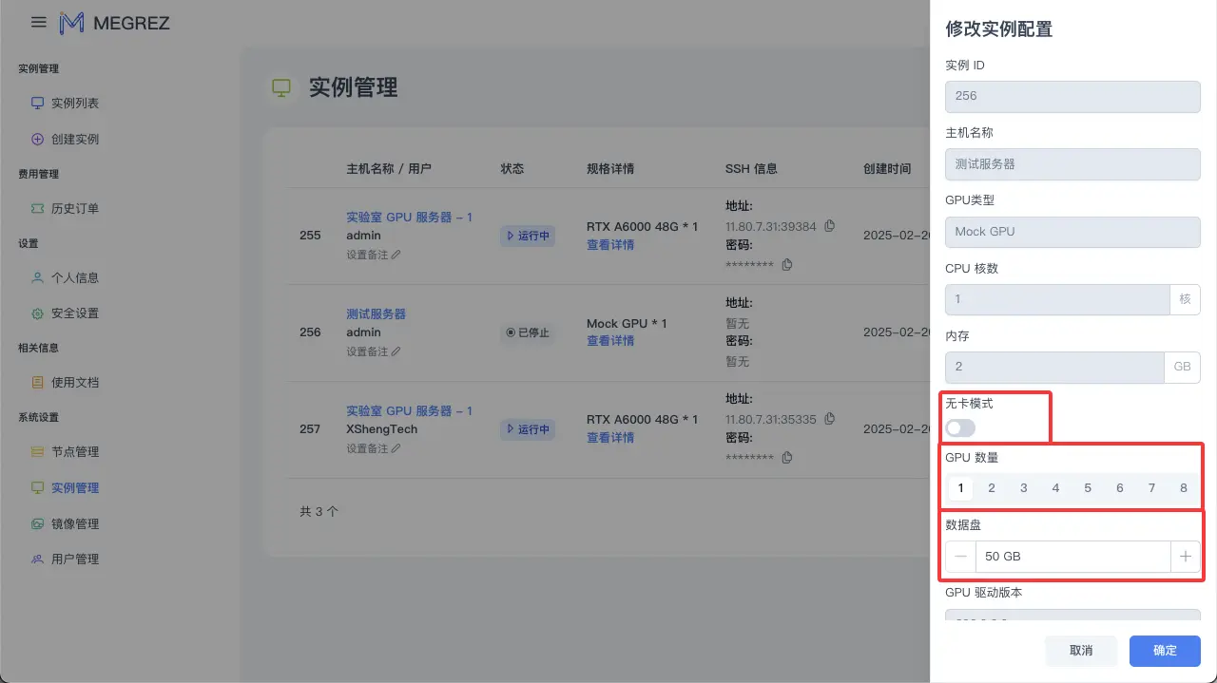
Task: Collapse the sidebar with the hamburger icon
Action: 37,22
